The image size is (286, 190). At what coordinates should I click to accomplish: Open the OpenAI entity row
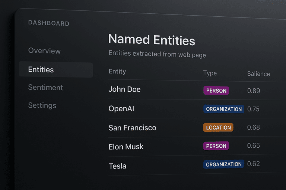[x=121, y=109]
